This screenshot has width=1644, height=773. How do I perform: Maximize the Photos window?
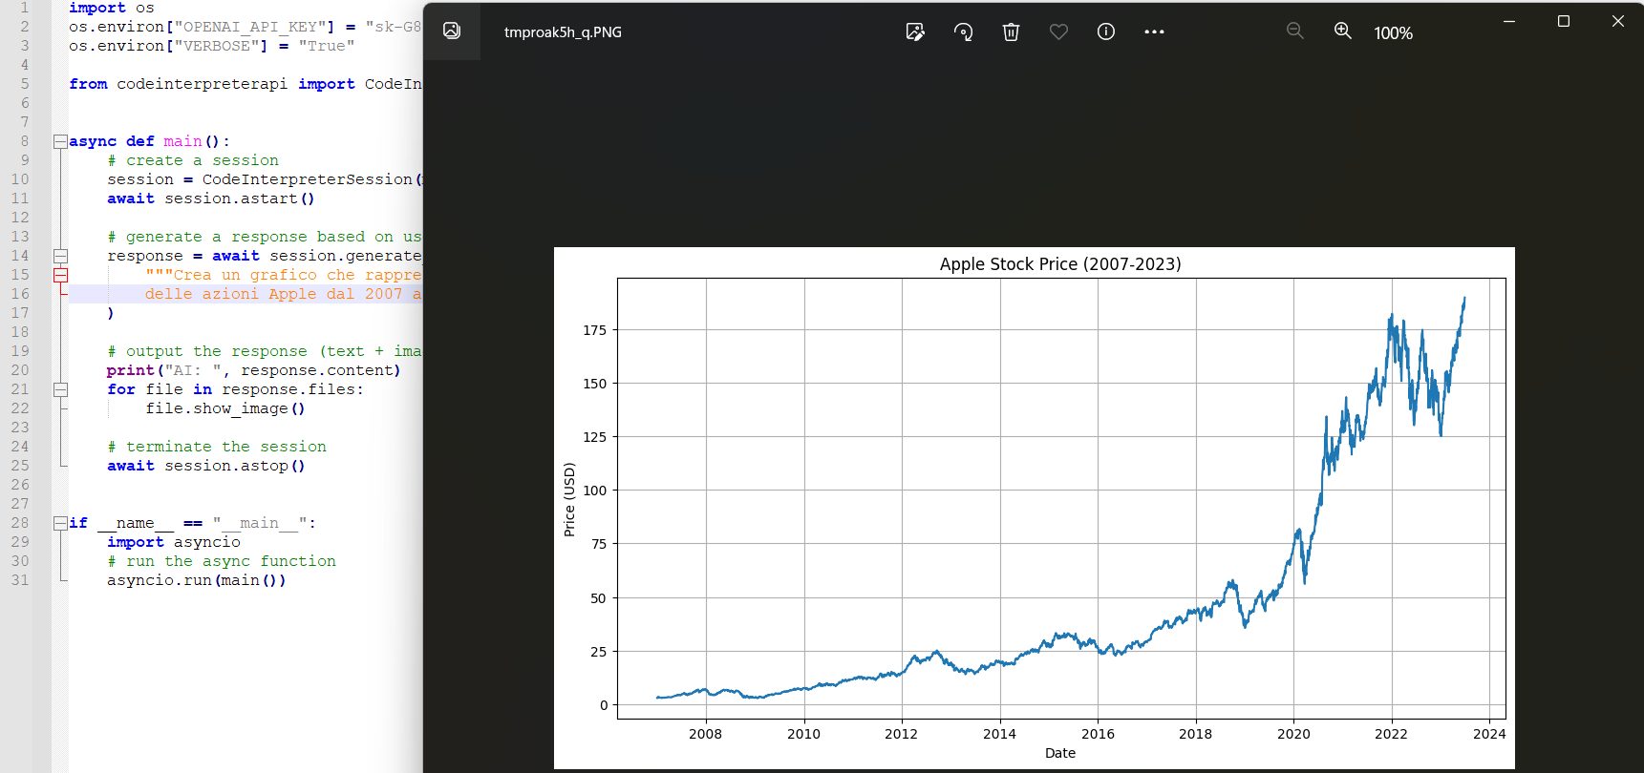pos(1564,21)
